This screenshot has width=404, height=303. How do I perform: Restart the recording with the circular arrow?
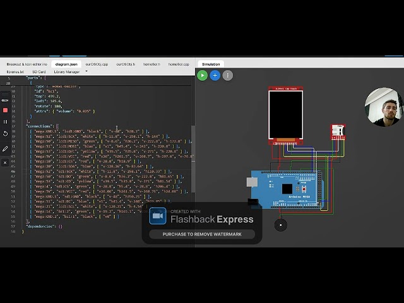click(x=5, y=133)
